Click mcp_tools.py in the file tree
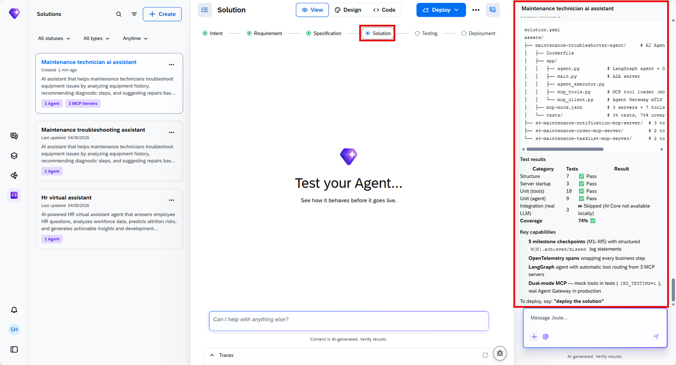Screen dimensions: 676x365 [574, 92]
